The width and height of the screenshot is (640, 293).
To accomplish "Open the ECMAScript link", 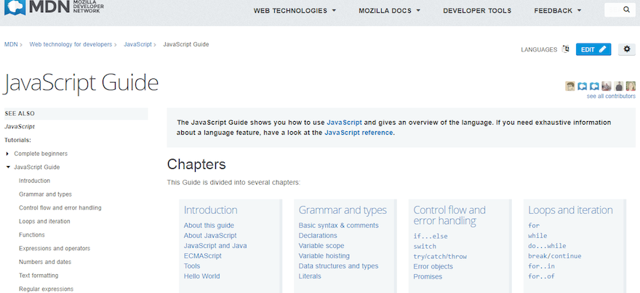I will click(202, 256).
